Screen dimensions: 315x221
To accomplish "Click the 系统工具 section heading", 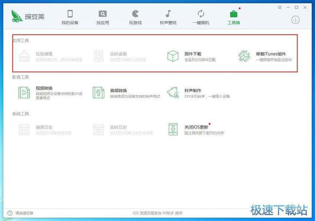I will [20, 114].
